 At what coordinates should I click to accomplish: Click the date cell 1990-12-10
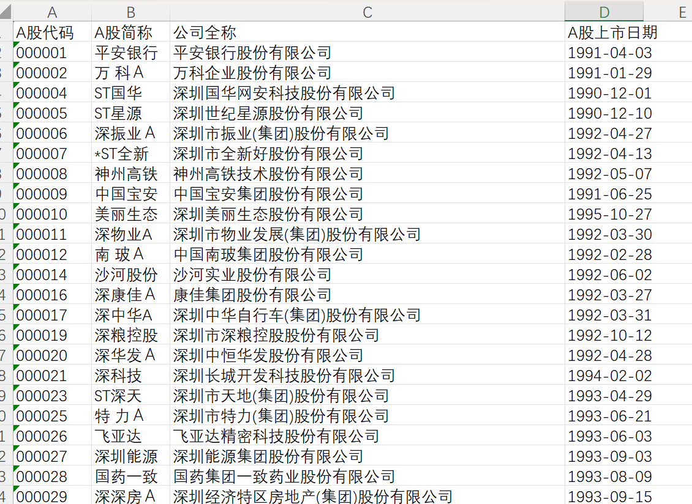point(610,113)
